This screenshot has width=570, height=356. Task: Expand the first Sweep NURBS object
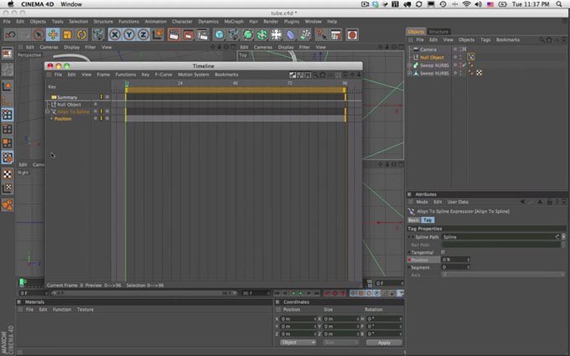tap(410, 65)
